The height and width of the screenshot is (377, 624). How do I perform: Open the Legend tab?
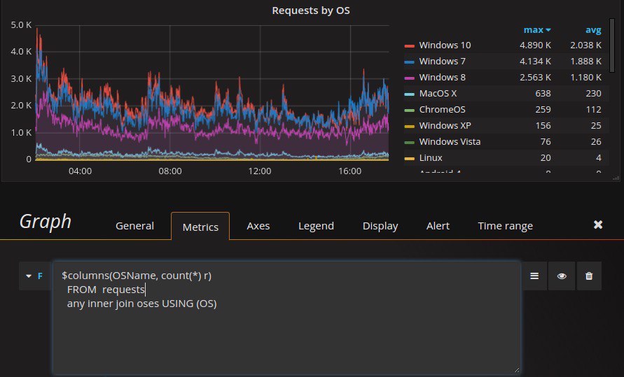point(316,226)
